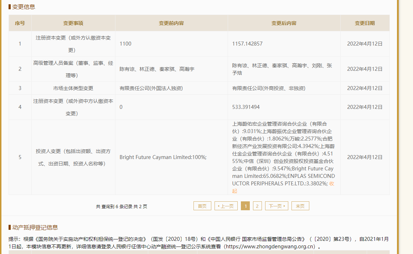This screenshot has width=413, height=254.
Task: Open page 2 of change records
Action: [257, 206]
